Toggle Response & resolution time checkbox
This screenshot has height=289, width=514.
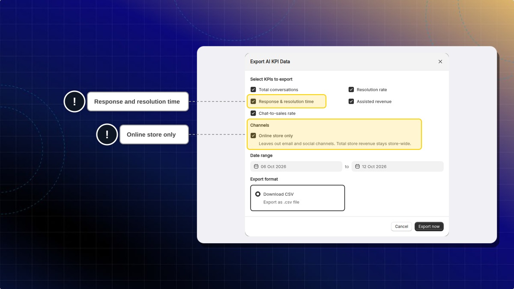click(253, 101)
